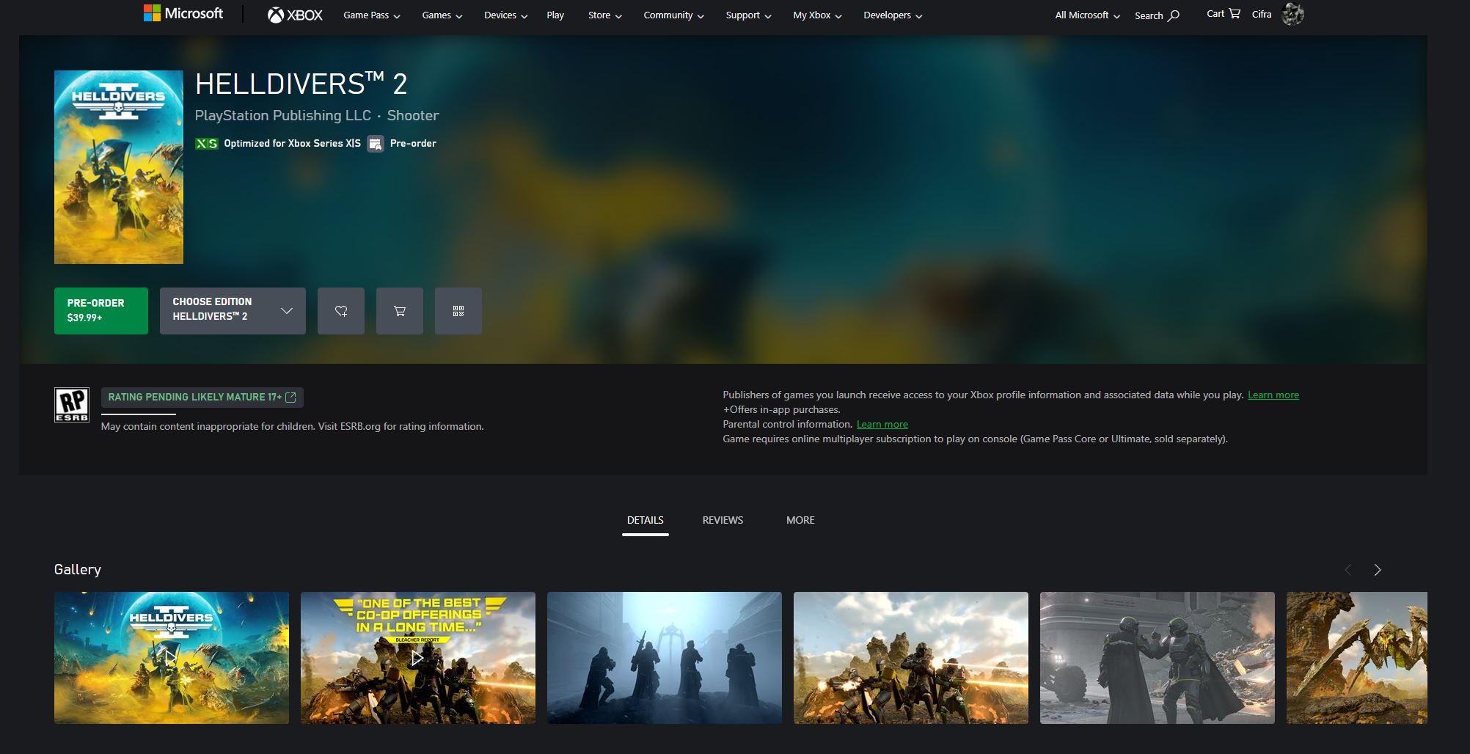Click the gallery next arrow

[1378, 570]
